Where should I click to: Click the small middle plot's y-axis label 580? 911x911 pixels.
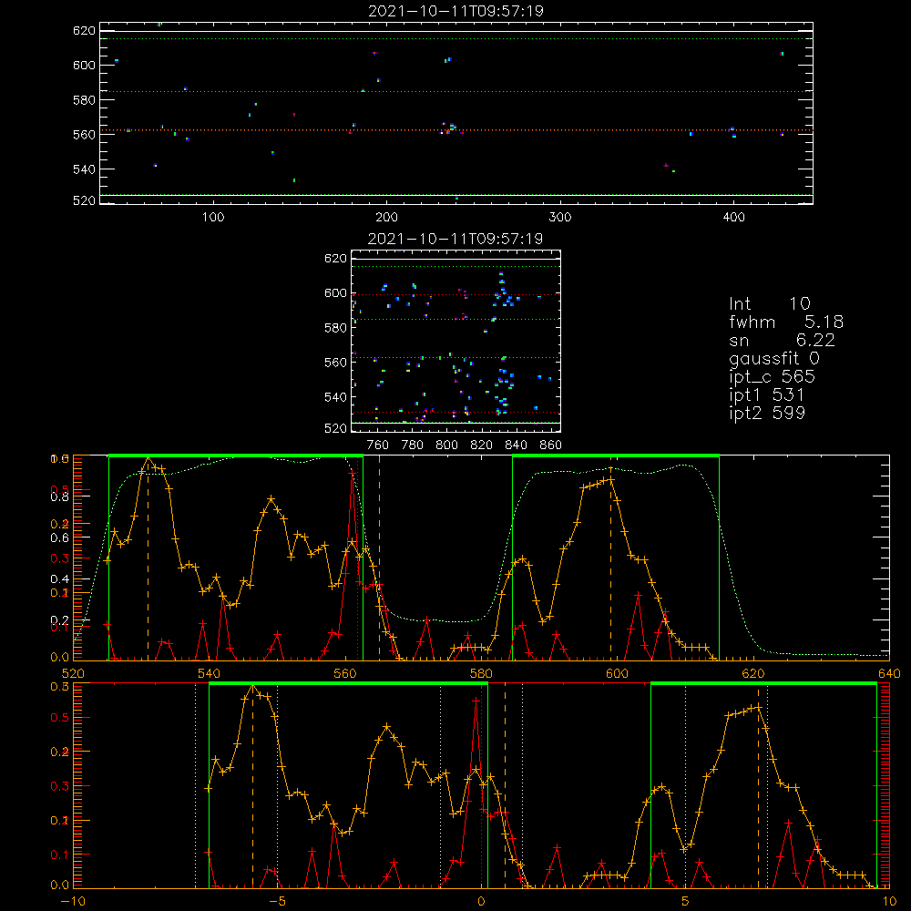tap(335, 328)
